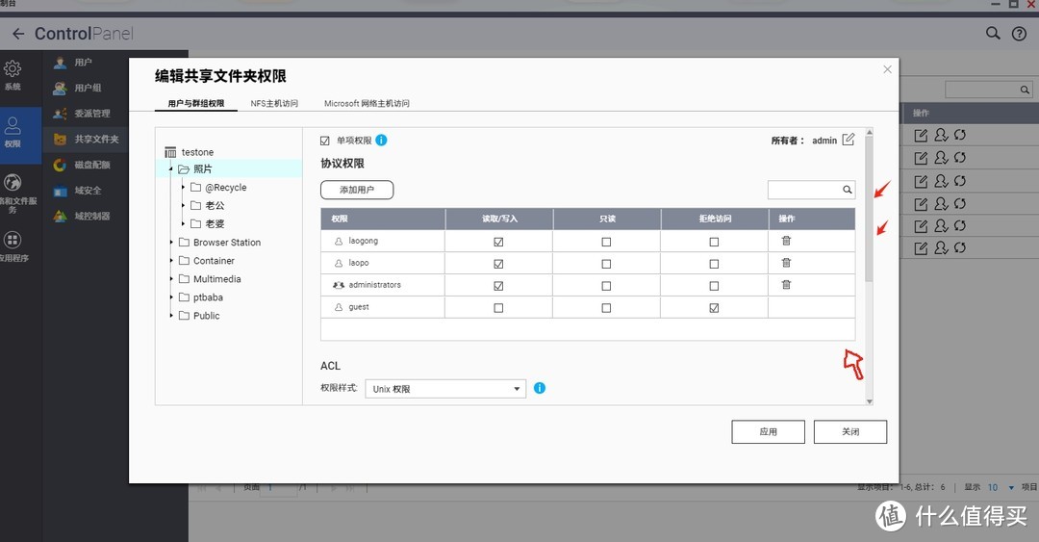Viewport: 1039px width, 542px height.
Task: Uncheck deny access for guest
Action: pyautogui.click(x=714, y=308)
